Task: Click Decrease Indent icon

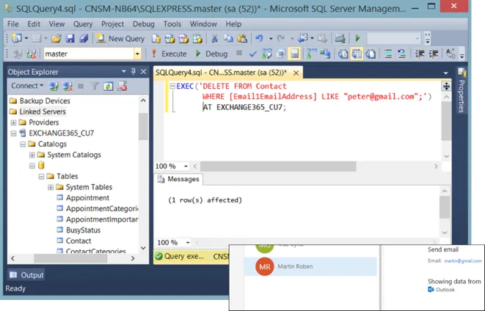Action: [x=420, y=54]
